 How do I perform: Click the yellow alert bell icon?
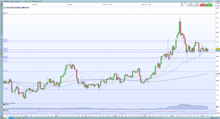pos(2,11)
